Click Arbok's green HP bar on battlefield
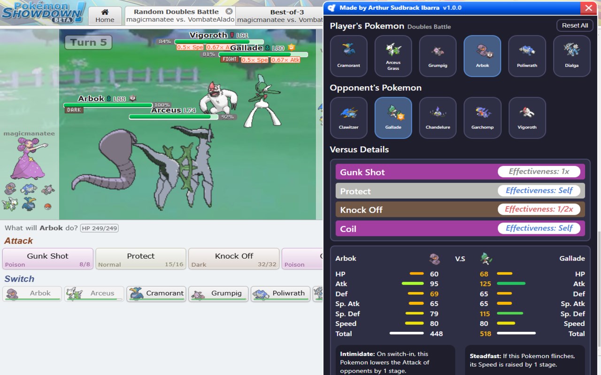 pos(108,105)
